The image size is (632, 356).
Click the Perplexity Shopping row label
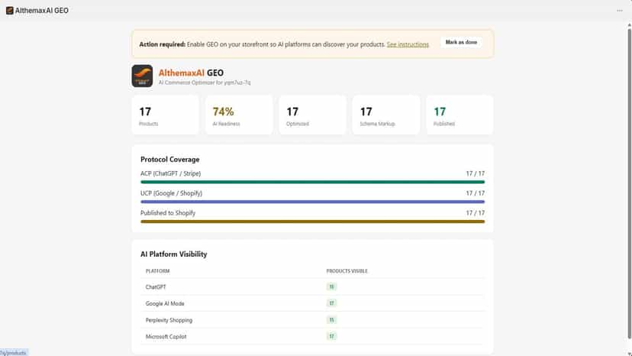169,320
